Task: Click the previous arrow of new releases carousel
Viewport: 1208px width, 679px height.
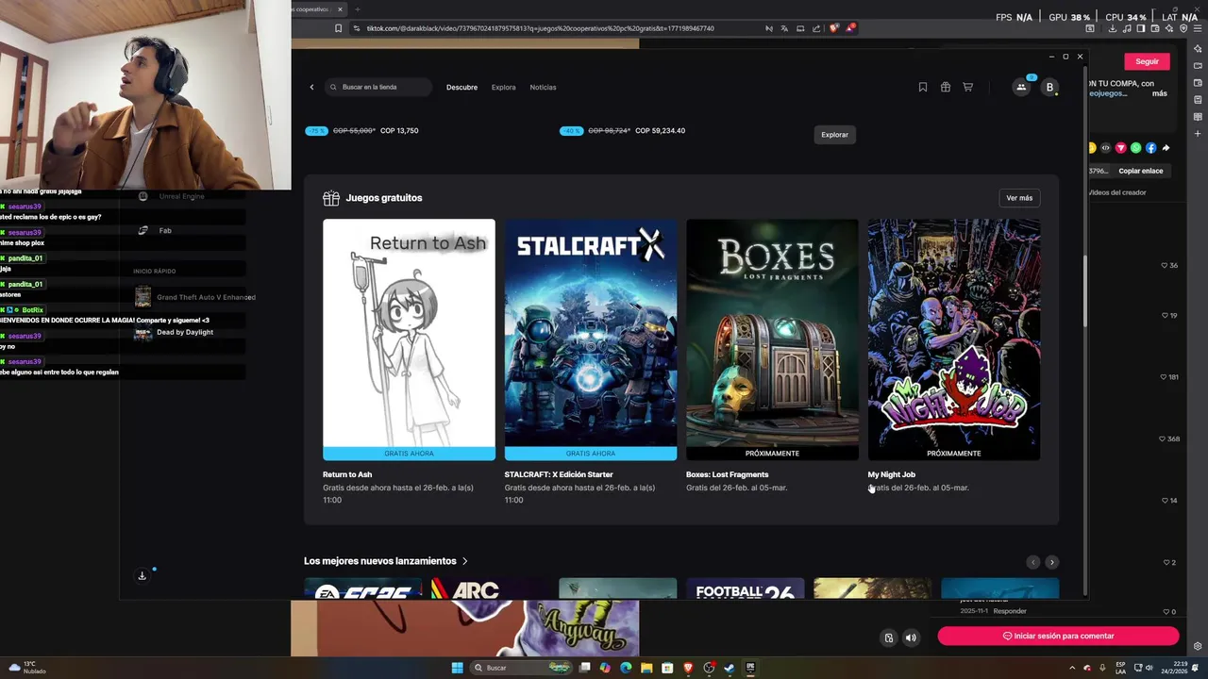Action: pyautogui.click(x=1032, y=562)
